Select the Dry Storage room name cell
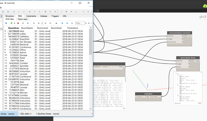This screenshot has width=207, height=121. click(x=27, y=42)
